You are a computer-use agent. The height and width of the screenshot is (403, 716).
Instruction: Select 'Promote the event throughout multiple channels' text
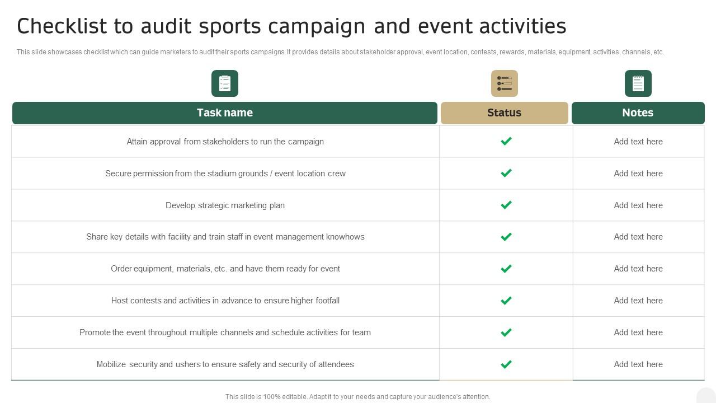(225, 332)
